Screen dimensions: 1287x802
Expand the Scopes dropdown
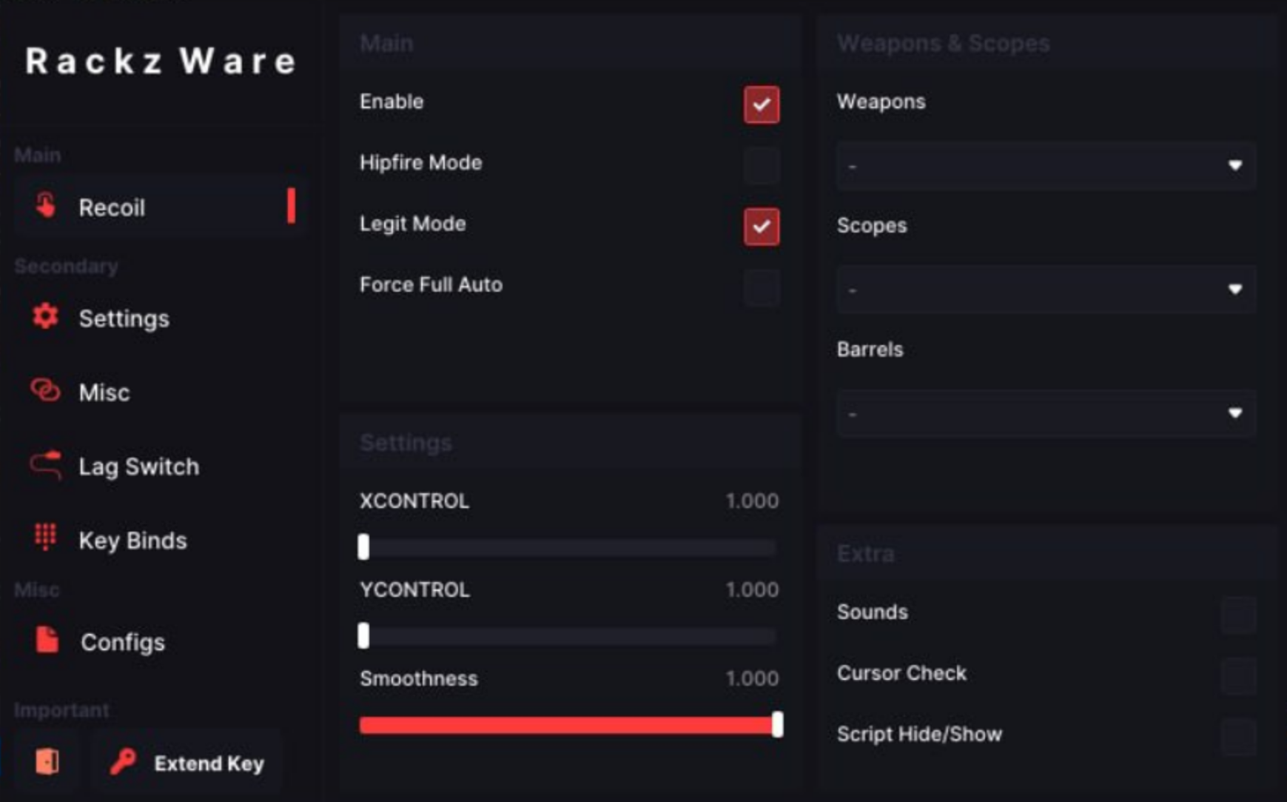pos(1044,290)
